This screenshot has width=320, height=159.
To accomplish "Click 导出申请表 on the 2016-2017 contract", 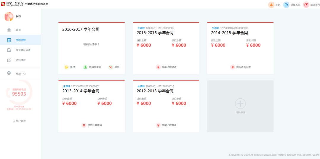I will [x=95, y=67].
